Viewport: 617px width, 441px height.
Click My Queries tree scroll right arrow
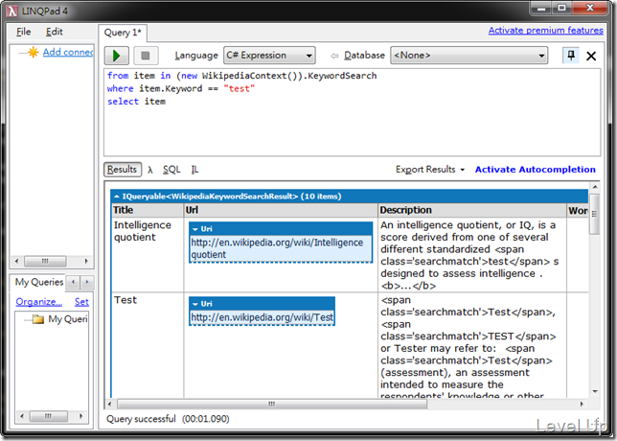pyautogui.click(x=80, y=416)
